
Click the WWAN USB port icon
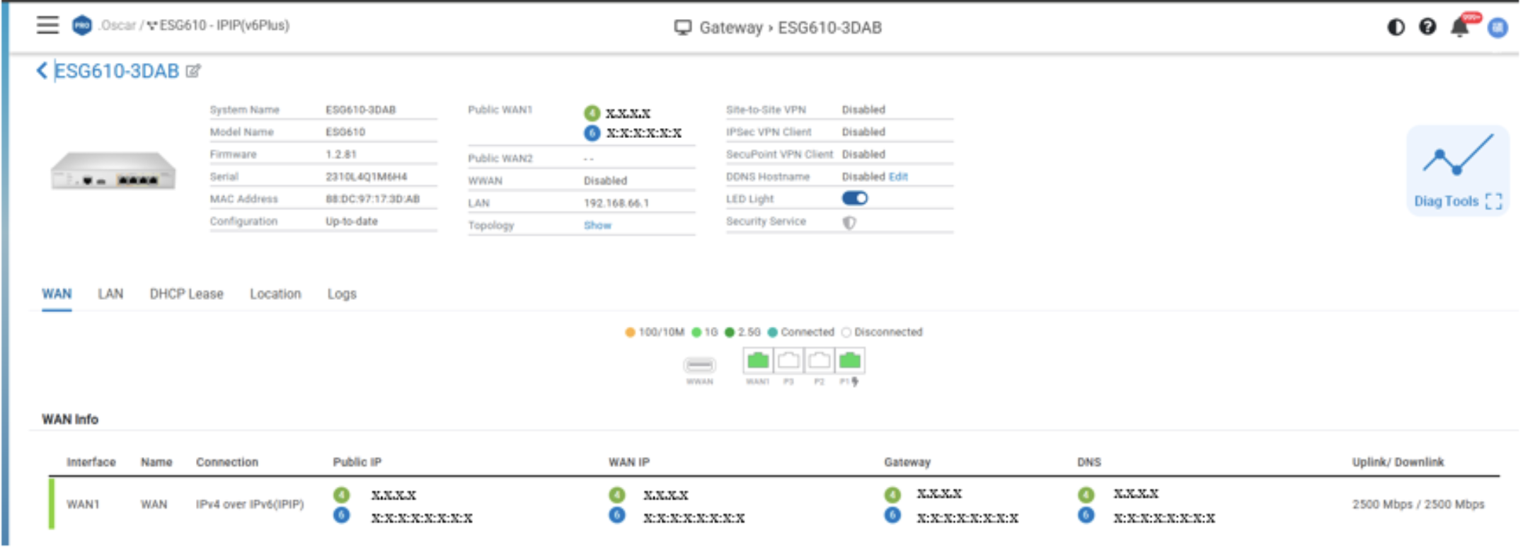tap(699, 365)
